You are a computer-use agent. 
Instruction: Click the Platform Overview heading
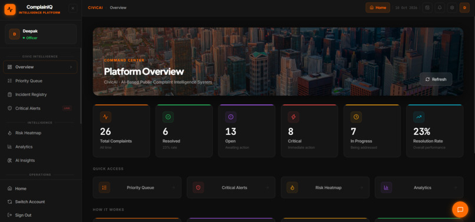coord(144,71)
